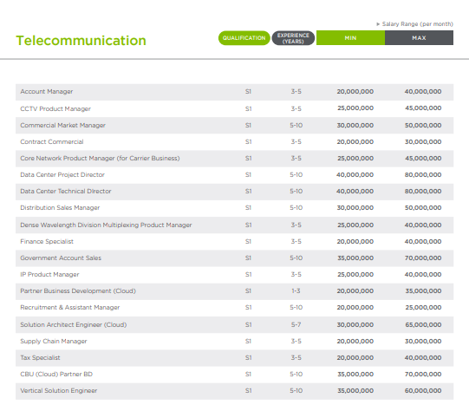Click Core Network Product Manager min 25,000,000
469x411 pixels.
click(x=355, y=158)
